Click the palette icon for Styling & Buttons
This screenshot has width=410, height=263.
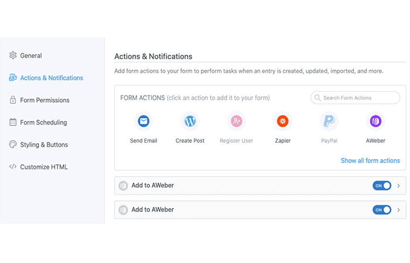[x=13, y=144]
